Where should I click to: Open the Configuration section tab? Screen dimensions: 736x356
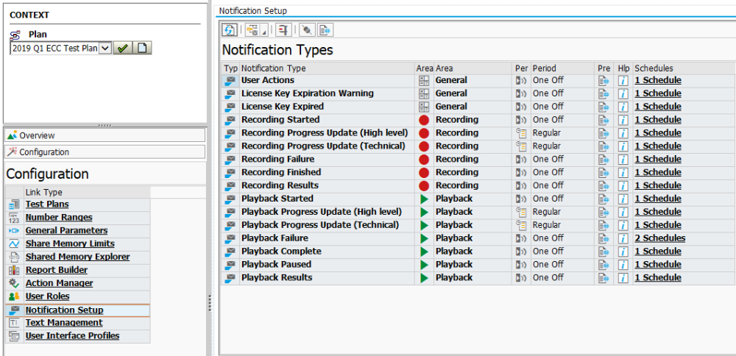click(44, 152)
